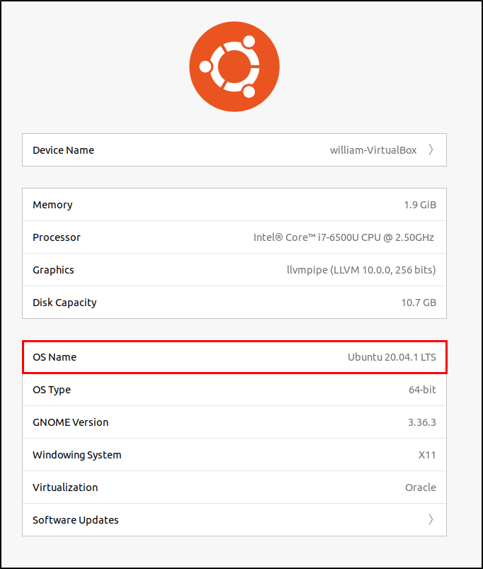Open the Software Updates row
This screenshot has height=569, width=483.
point(234,519)
